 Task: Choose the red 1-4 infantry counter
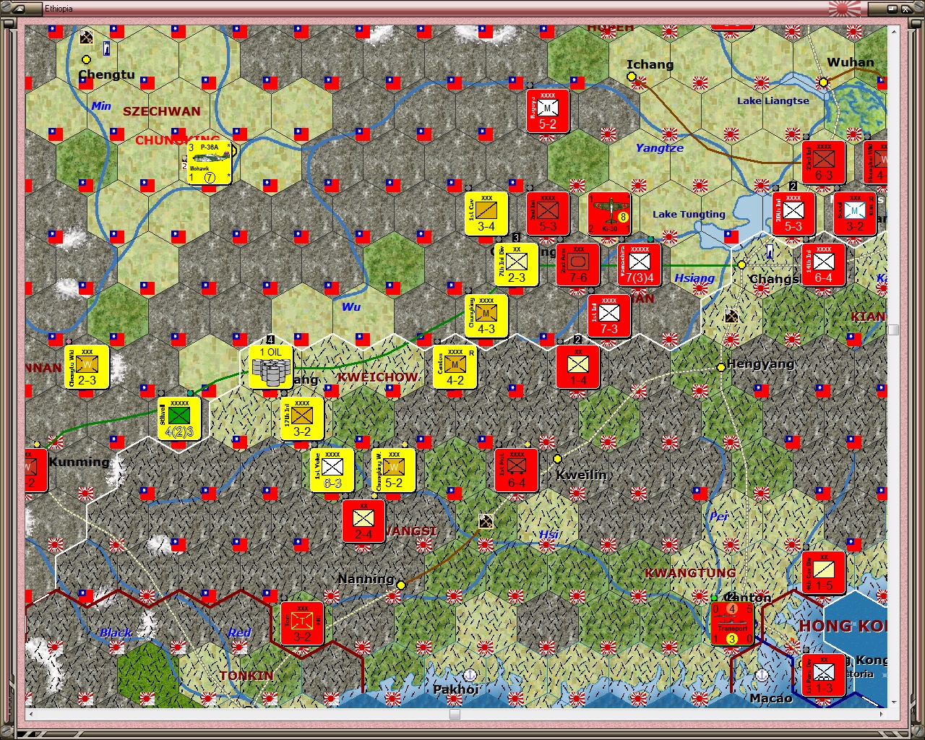578,367
